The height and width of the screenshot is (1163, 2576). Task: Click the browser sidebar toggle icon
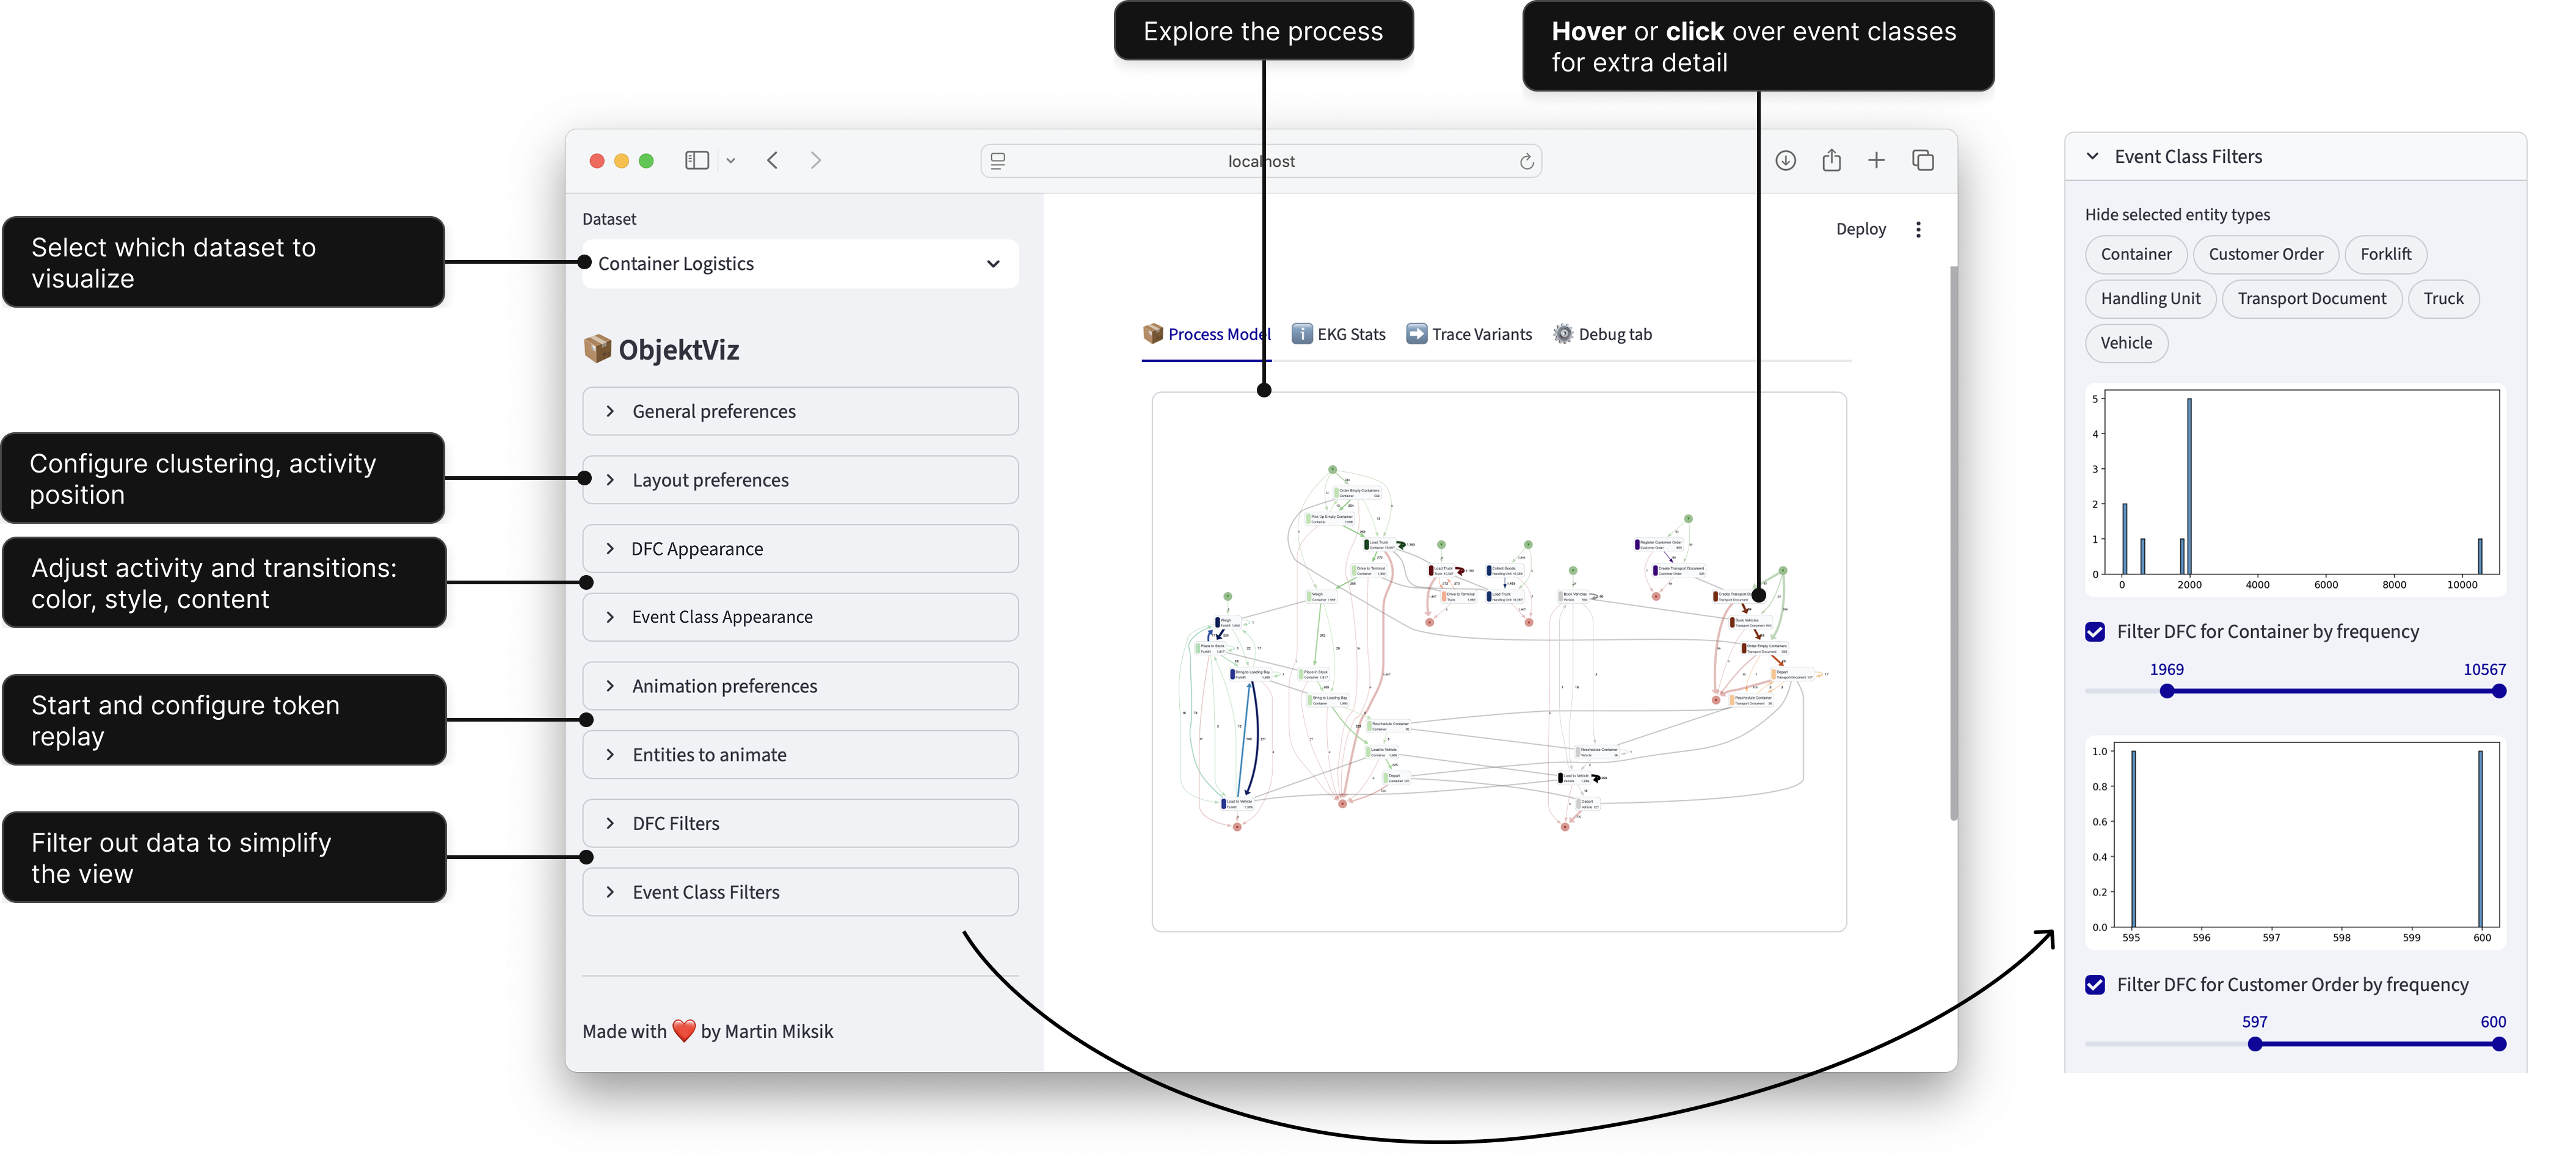[x=697, y=160]
